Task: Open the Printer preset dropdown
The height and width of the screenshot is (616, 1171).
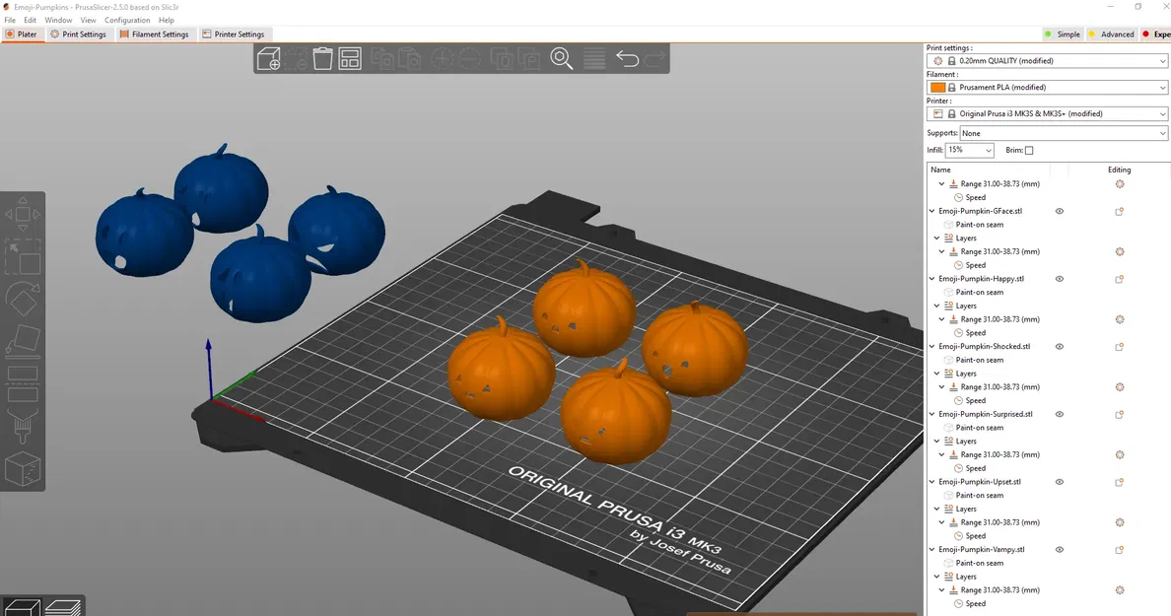Action: [x=1047, y=114]
